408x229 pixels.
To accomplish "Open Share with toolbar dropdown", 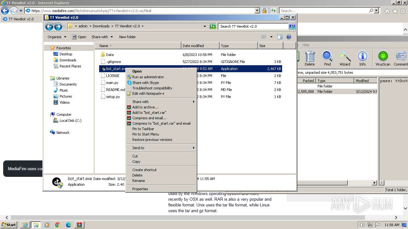I will point(102,37).
